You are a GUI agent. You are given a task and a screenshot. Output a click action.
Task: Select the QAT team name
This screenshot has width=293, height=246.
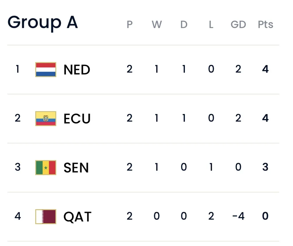coord(78,217)
